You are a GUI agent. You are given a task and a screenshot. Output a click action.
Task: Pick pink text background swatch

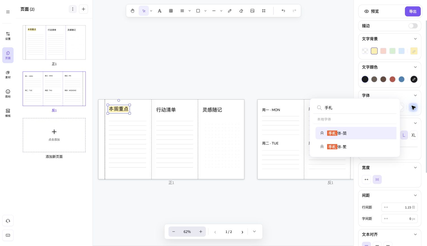pyautogui.click(x=383, y=51)
